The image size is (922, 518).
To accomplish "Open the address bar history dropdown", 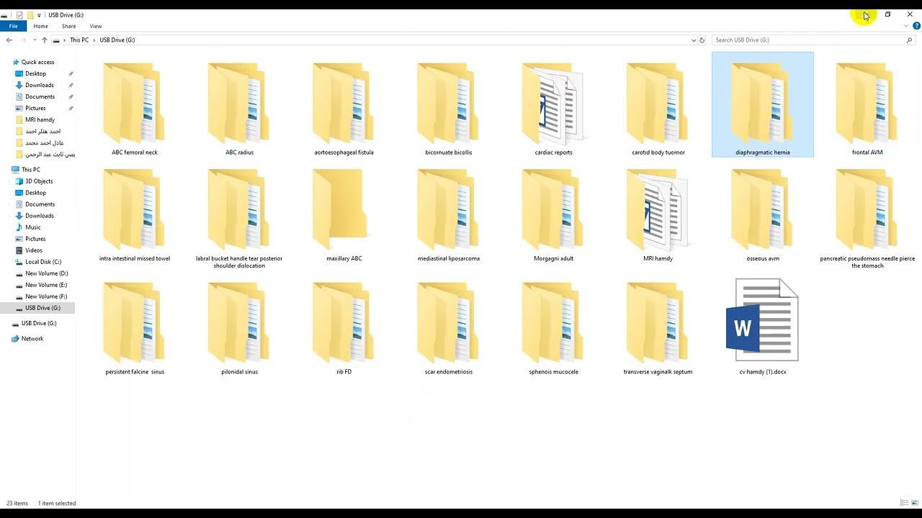I will coord(694,40).
